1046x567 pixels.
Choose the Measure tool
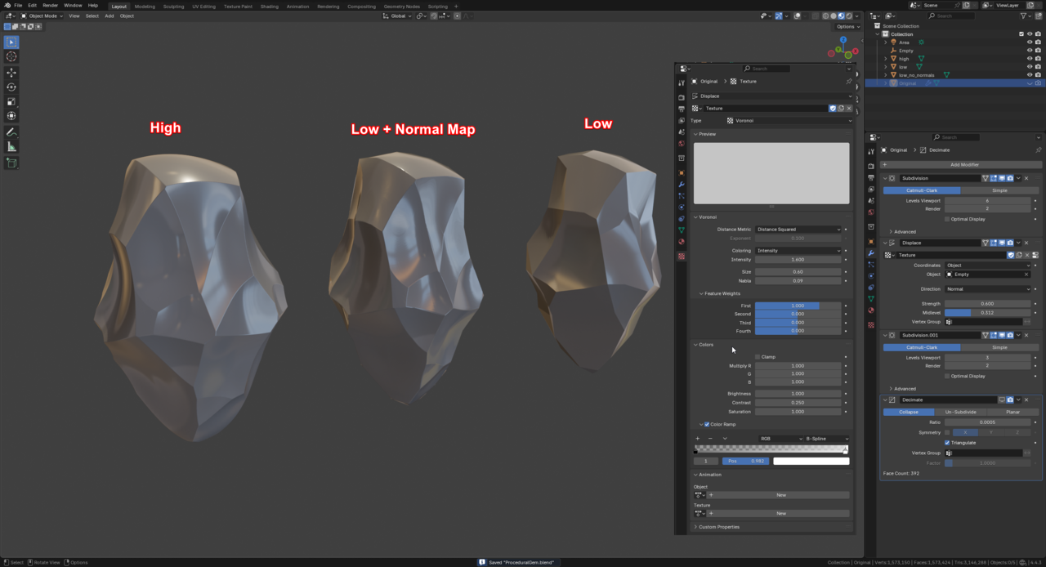click(x=11, y=147)
